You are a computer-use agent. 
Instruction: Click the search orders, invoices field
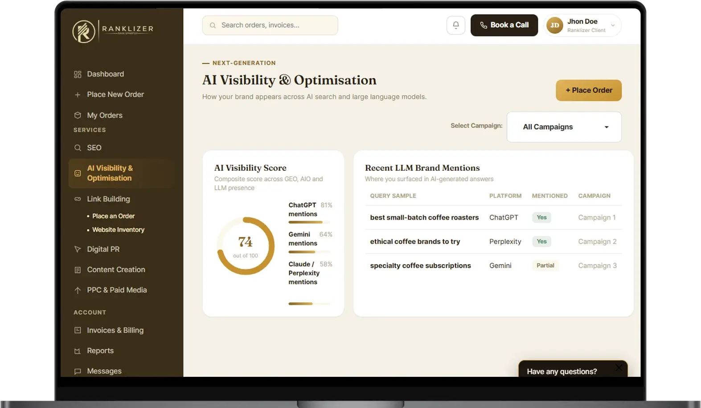click(270, 25)
